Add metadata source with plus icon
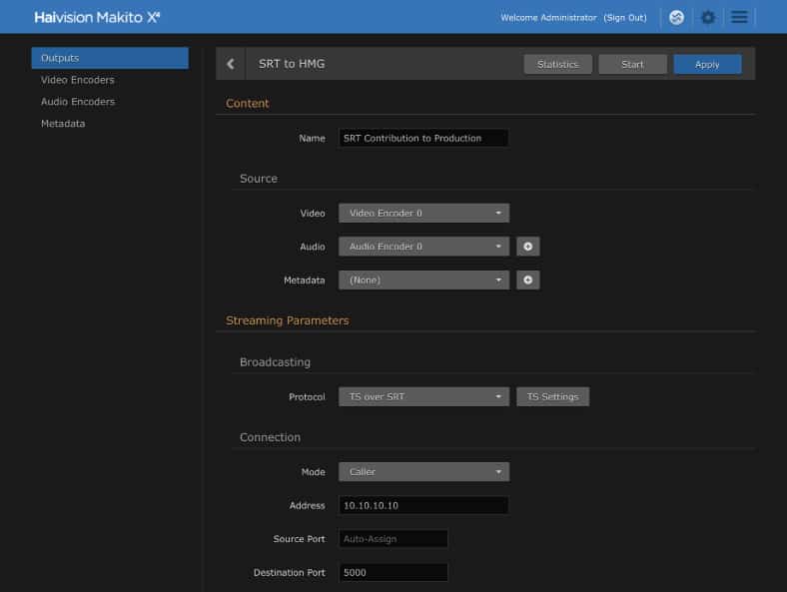Image resolution: width=787 pixels, height=592 pixels. [x=527, y=281]
